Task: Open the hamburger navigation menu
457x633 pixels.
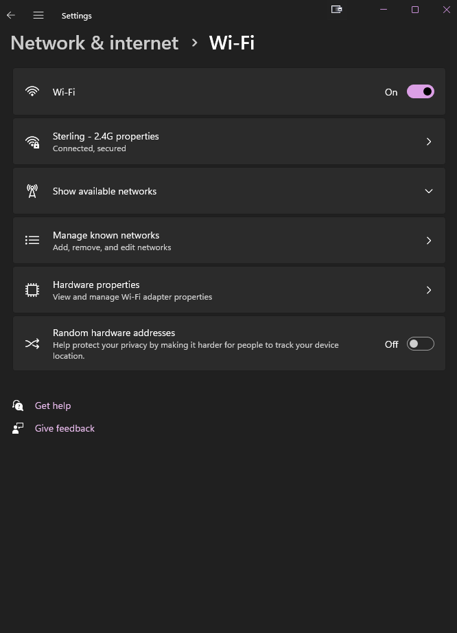Action: click(38, 15)
